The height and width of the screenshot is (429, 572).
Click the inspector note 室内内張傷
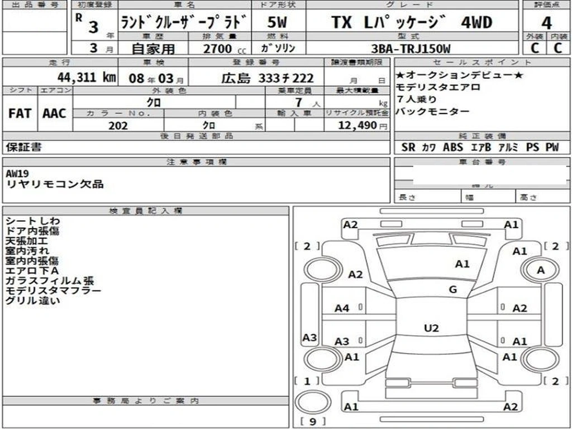(32, 261)
